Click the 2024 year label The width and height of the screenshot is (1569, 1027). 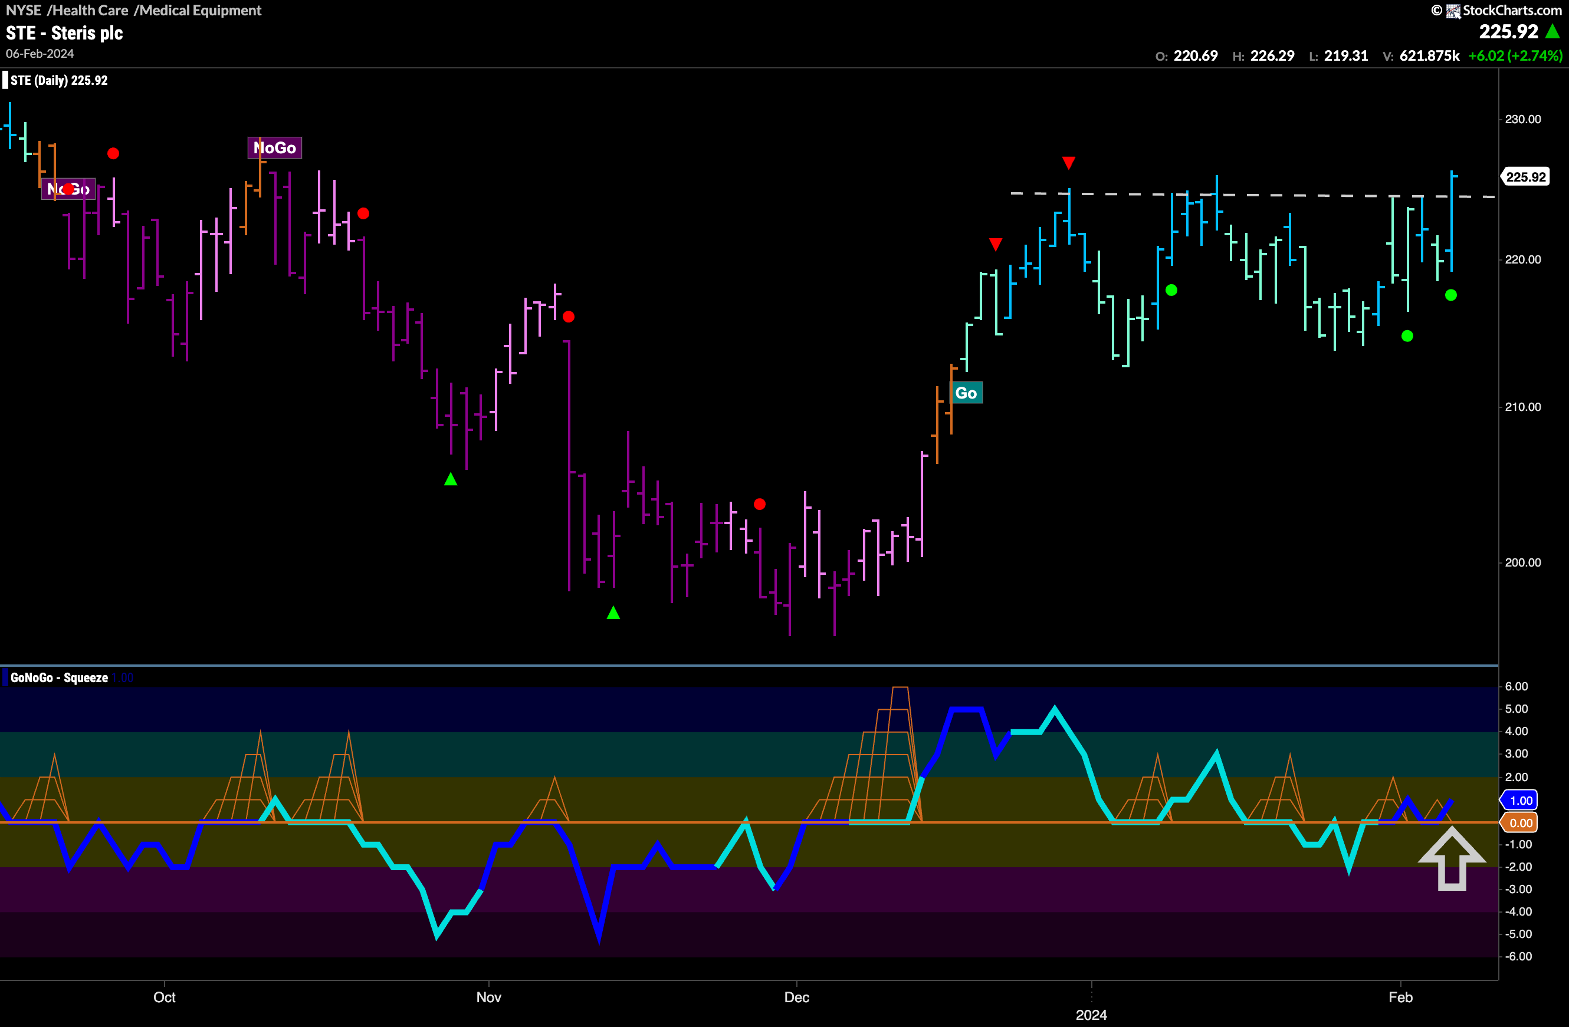[x=1091, y=1015]
